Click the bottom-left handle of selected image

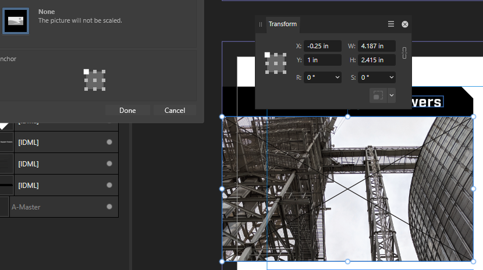pos(222,261)
